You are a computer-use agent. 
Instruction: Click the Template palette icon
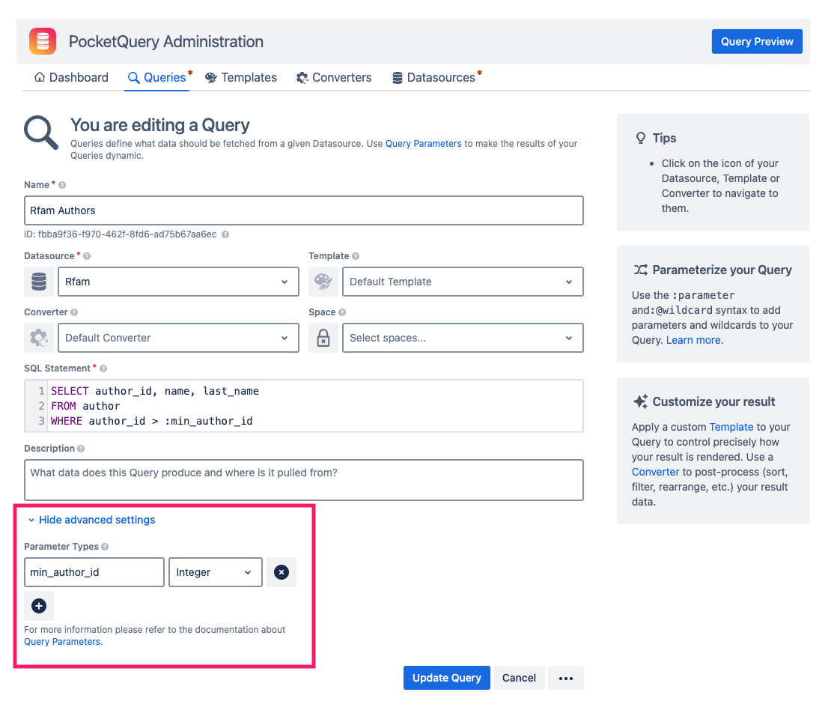point(323,282)
